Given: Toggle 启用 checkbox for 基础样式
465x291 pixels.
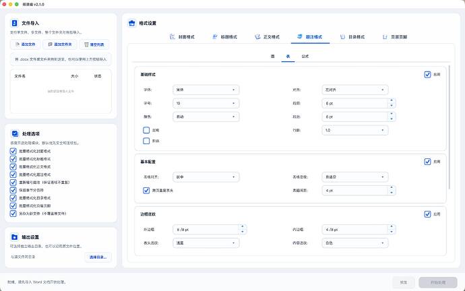Looking at the screenshot, I should 427,74.
